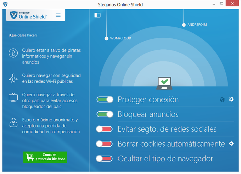241x174 pixels.
Task: Click the anonymous agent icon
Action: [13, 123]
